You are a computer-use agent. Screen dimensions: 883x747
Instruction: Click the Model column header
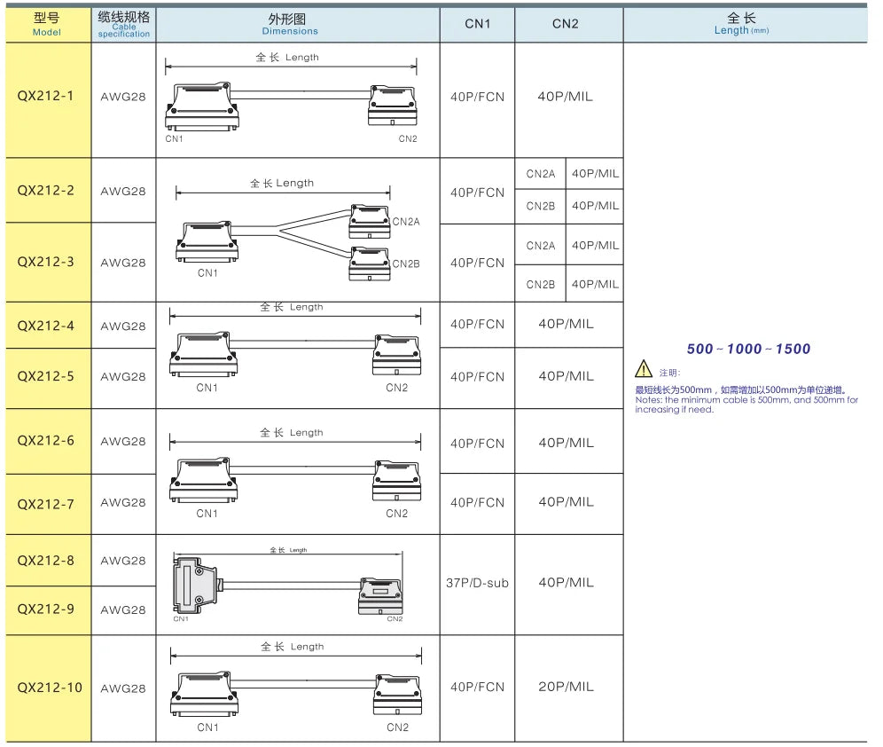point(49,24)
